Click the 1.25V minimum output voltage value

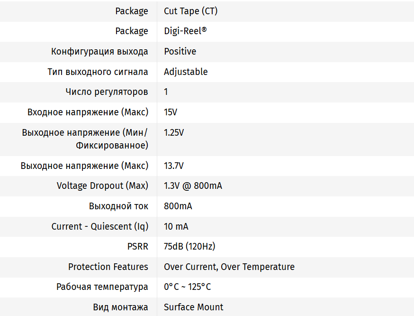(x=174, y=132)
